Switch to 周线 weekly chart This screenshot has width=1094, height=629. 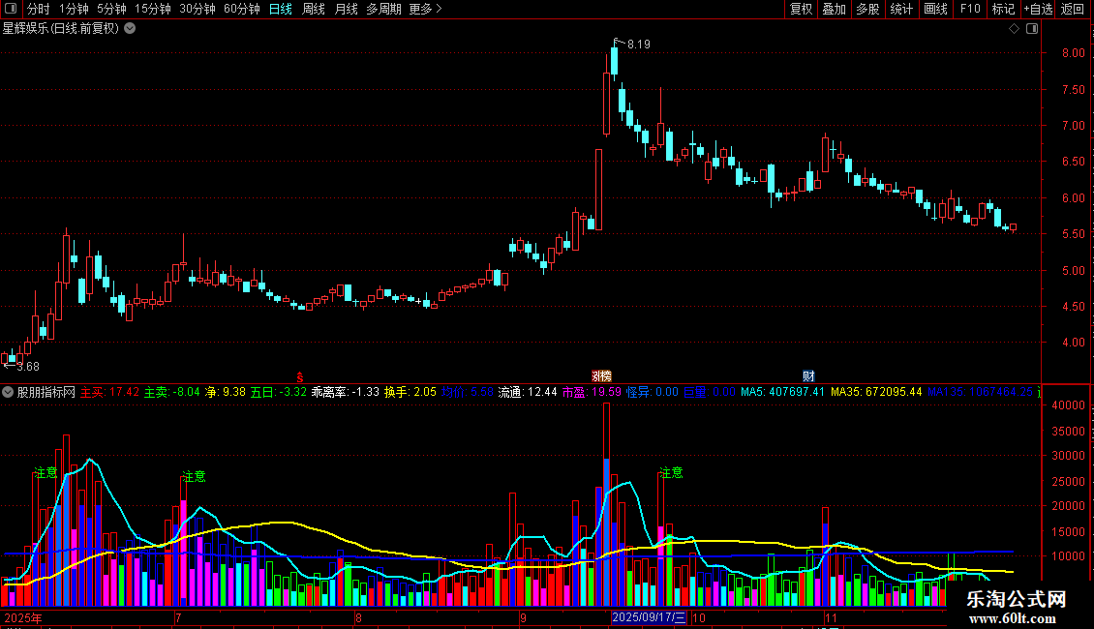(314, 9)
